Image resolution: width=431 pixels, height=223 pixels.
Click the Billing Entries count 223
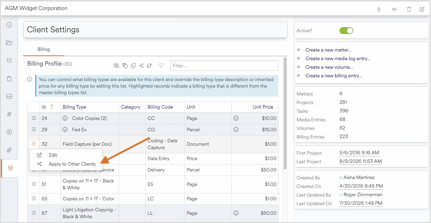point(344,137)
